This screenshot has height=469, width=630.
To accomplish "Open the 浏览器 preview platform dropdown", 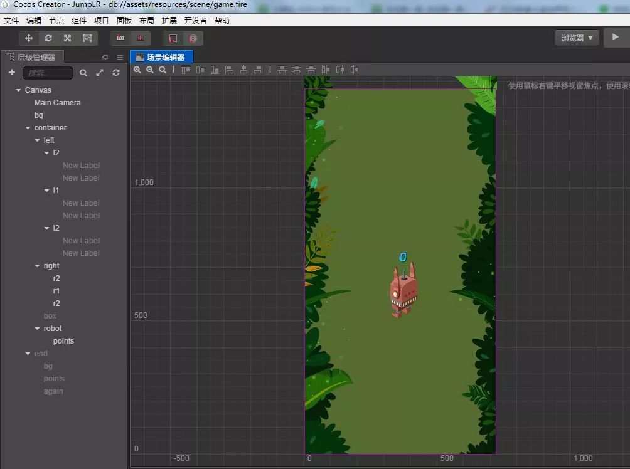I will (577, 38).
